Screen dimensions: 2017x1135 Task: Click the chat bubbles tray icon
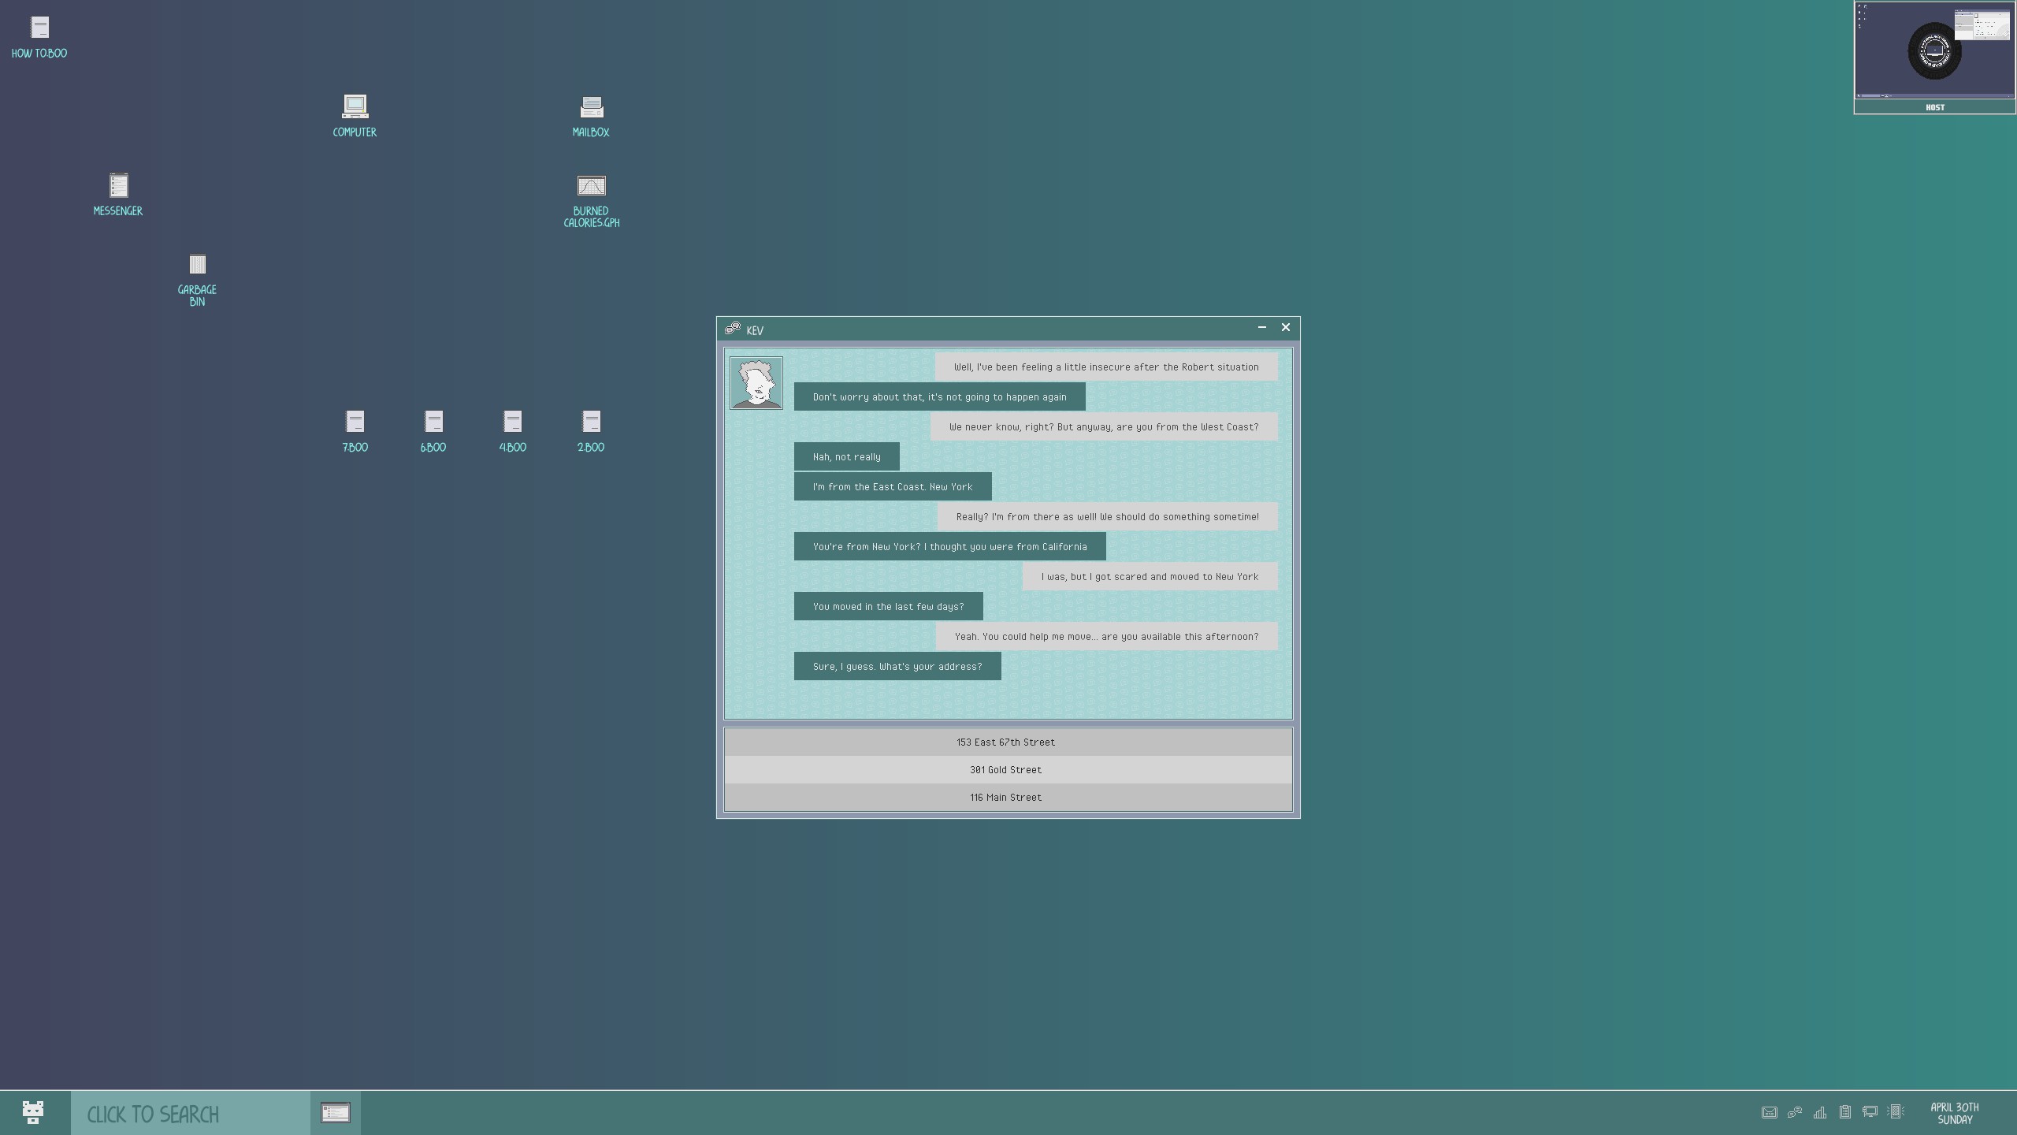(1794, 1112)
